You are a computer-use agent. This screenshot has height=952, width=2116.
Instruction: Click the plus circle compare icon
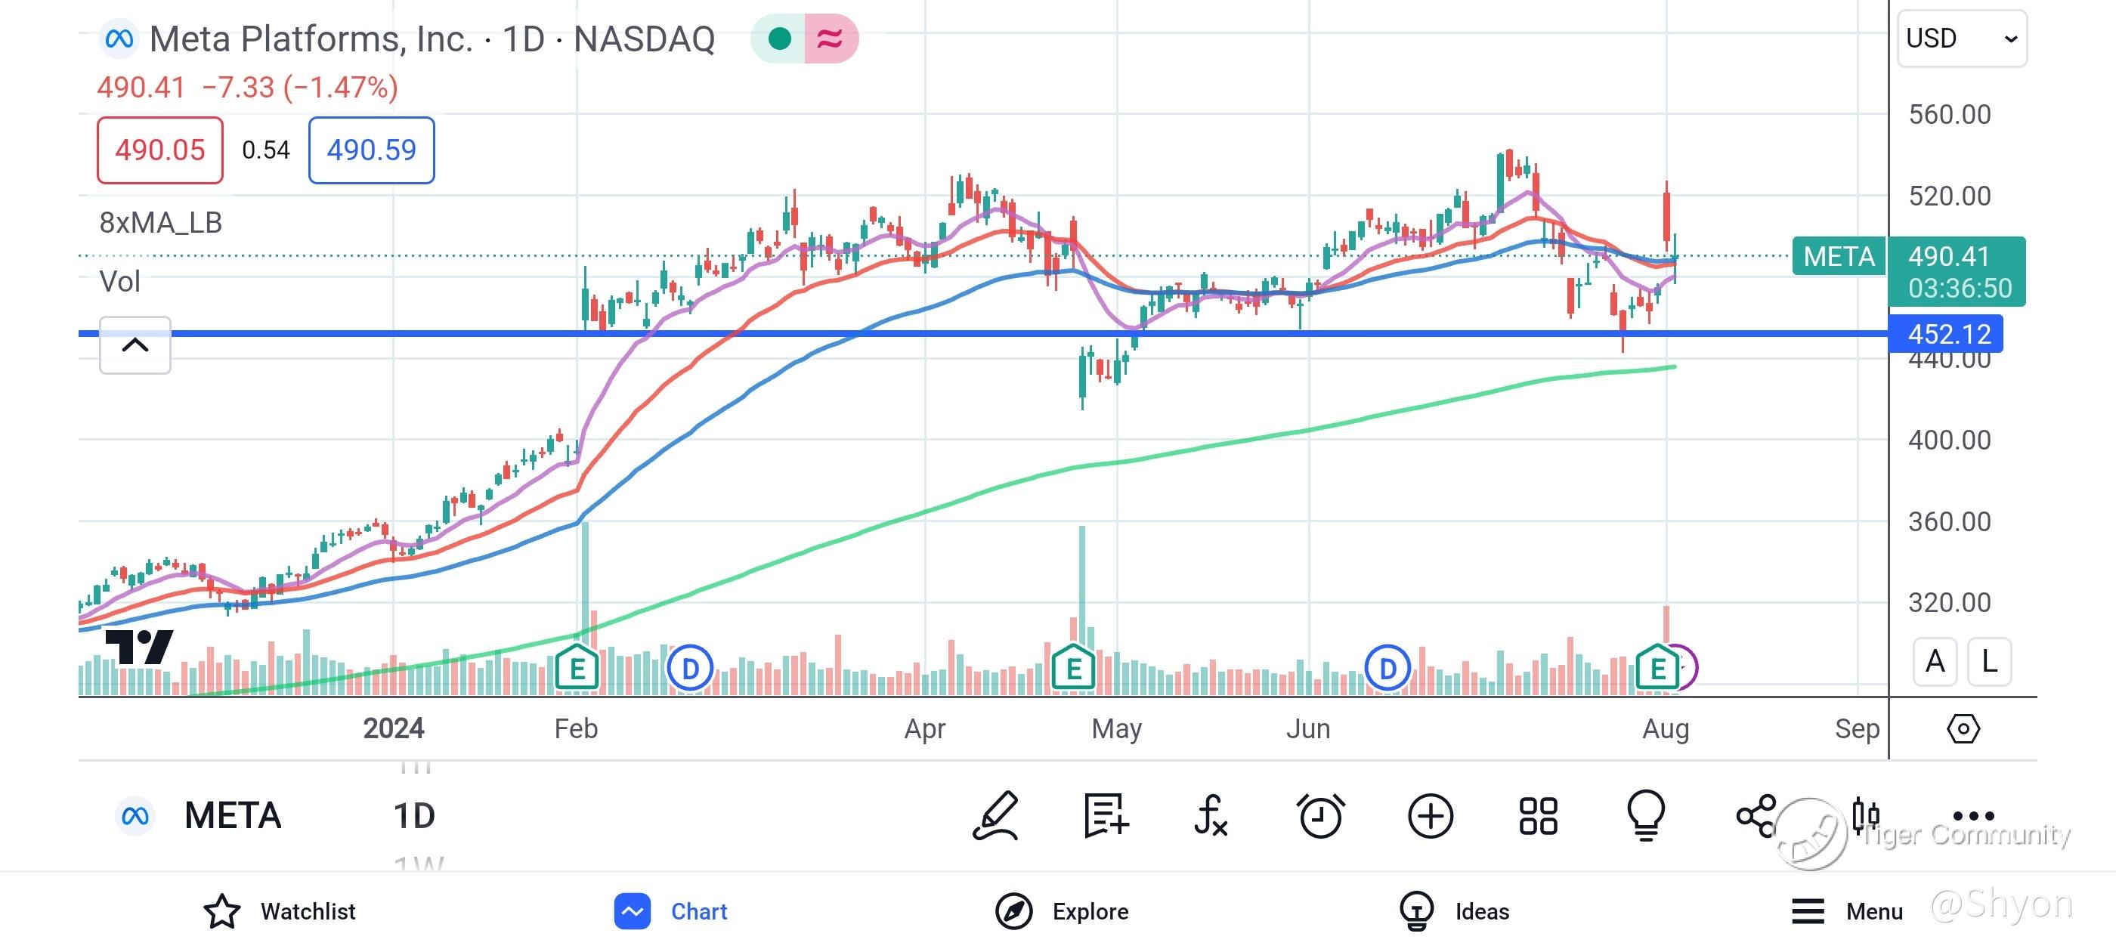point(1430,816)
